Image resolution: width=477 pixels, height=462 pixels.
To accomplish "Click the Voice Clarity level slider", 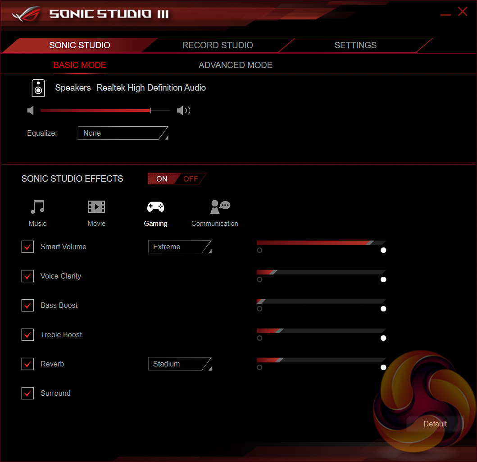I will click(321, 272).
